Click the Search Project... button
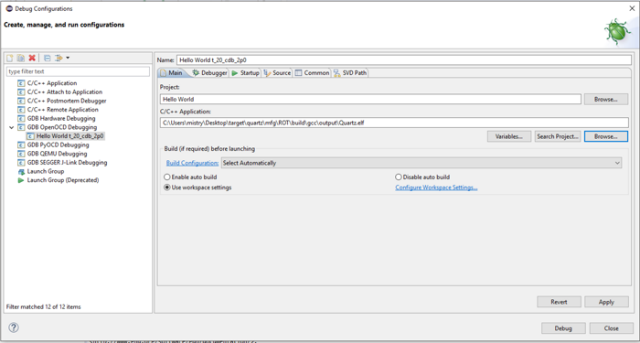Screen dimensions: 640x343 558,137
